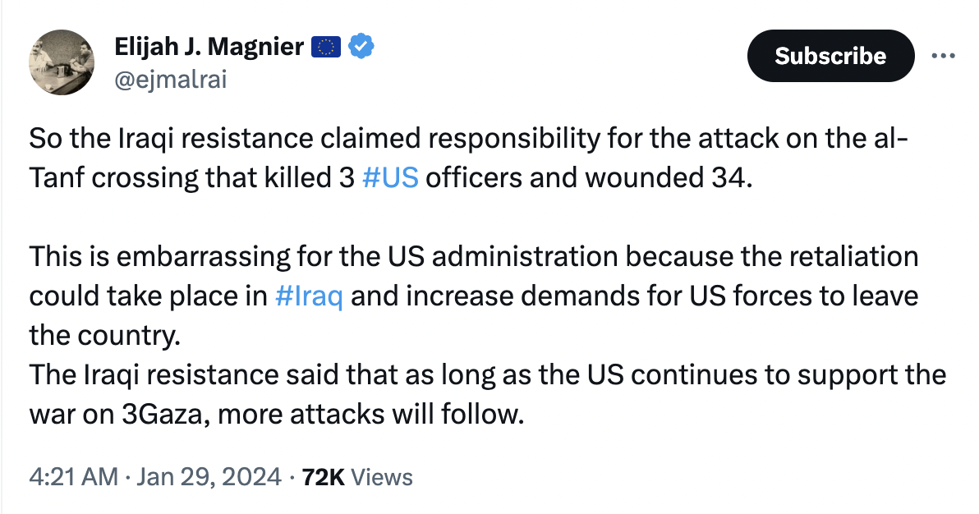This screenshot has height=514, width=979.
Task: Click the bold 72K view count
Action: [323, 477]
